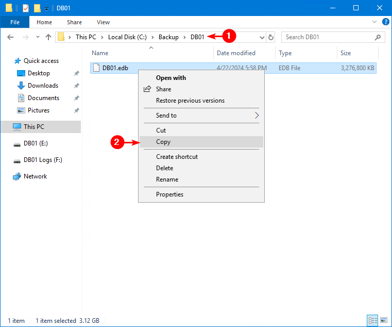Click the Backup folder in breadcrumb path
392x327 pixels.
(168, 37)
